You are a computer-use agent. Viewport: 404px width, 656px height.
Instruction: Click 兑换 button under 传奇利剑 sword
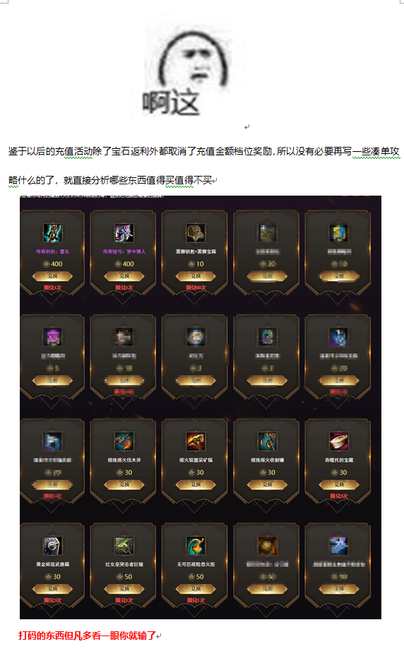coord(53,276)
